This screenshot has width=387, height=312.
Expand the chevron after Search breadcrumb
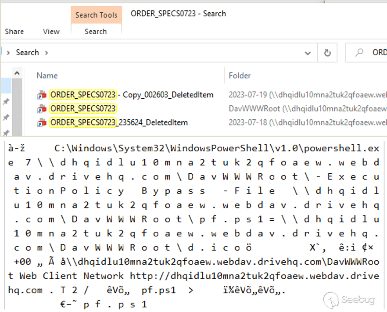coord(47,53)
